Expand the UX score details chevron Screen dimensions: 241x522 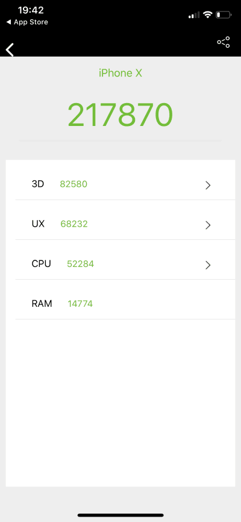tap(208, 225)
